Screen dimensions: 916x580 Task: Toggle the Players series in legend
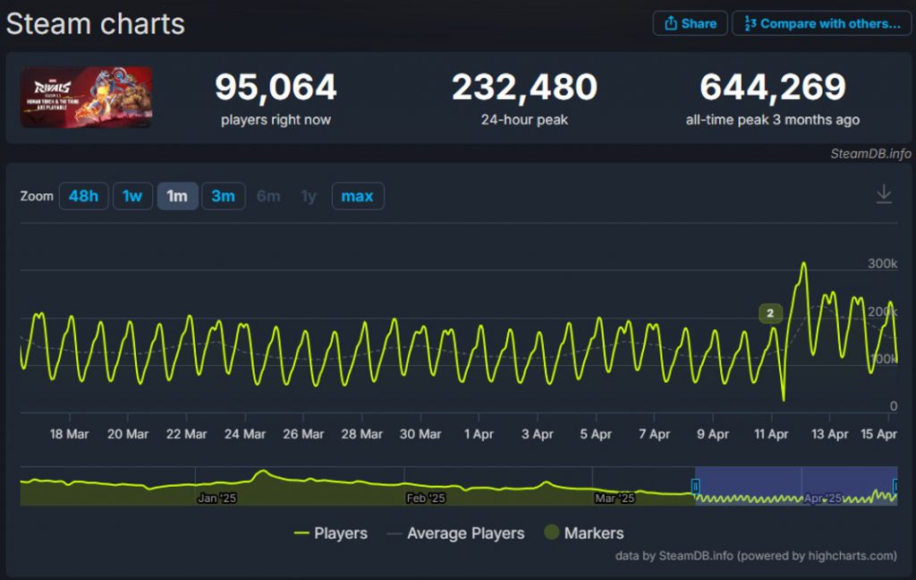pyautogui.click(x=331, y=533)
